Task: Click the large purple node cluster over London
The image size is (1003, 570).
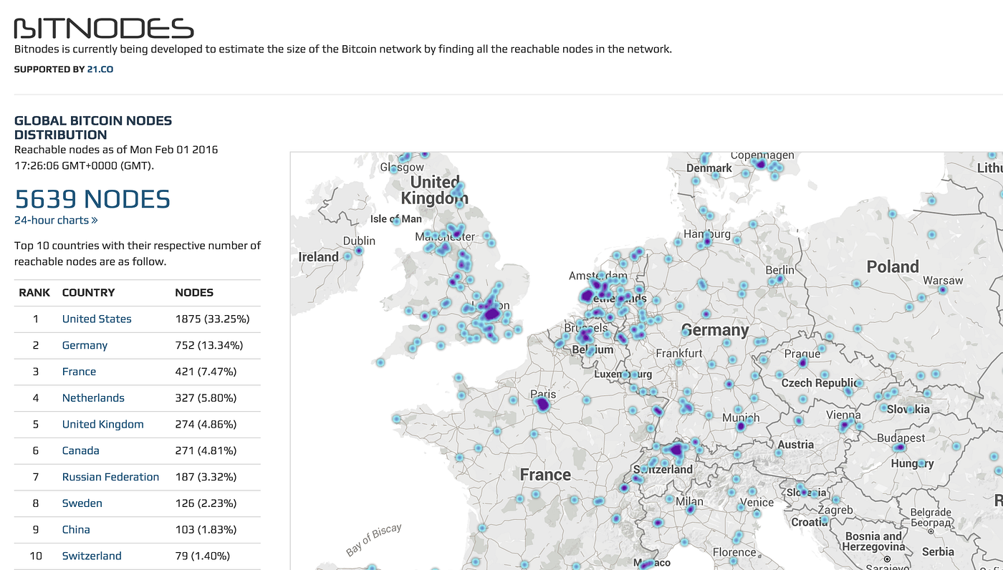Action: pos(491,312)
